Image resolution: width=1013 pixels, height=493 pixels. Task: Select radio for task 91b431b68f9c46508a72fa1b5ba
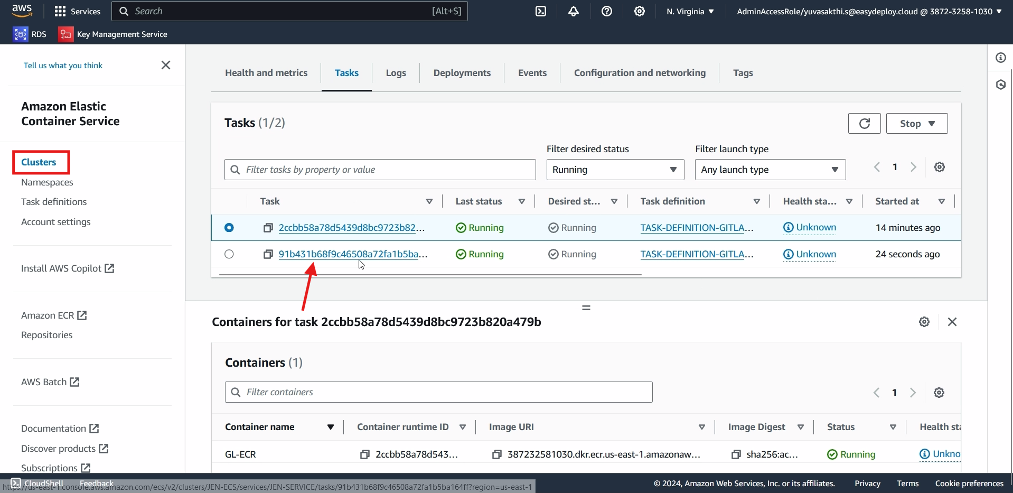click(x=229, y=254)
